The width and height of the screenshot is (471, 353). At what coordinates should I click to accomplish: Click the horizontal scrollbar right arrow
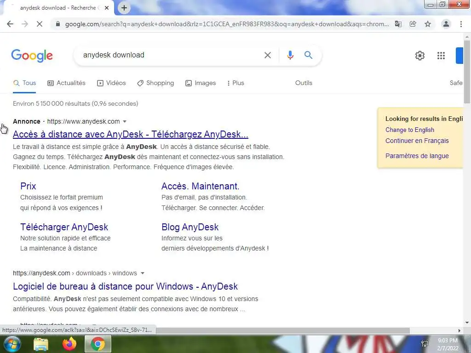460,331
